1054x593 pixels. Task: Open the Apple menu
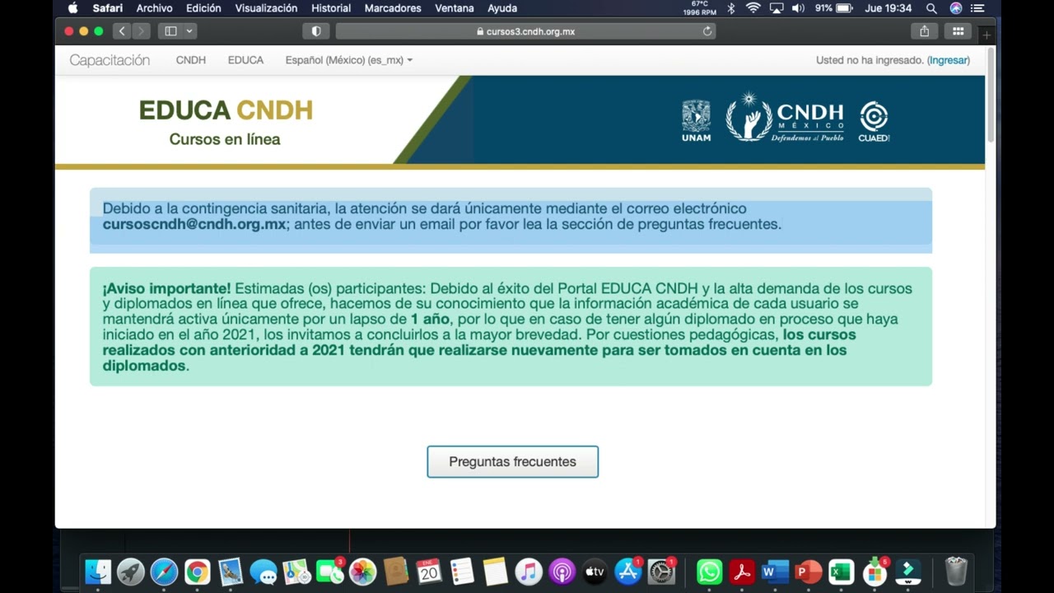pyautogui.click(x=72, y=8)
